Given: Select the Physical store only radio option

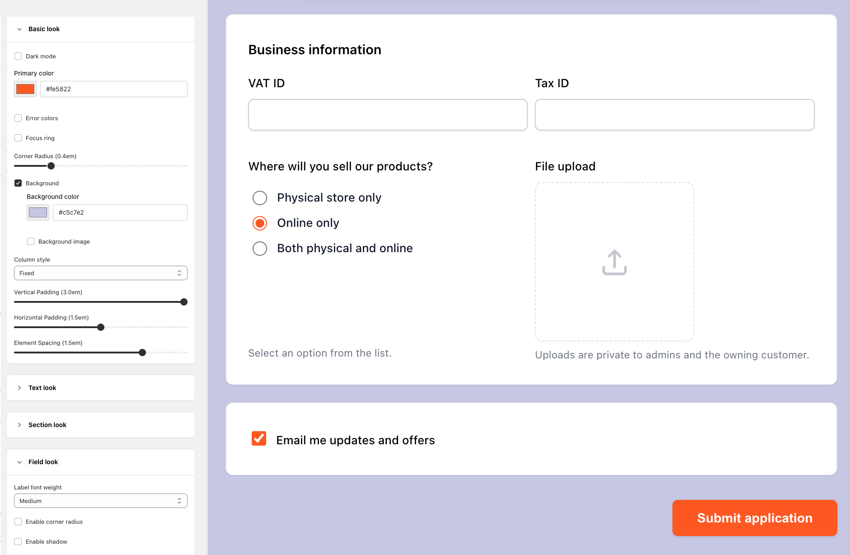Looking at the screenshot, I should tap(260, 198).
